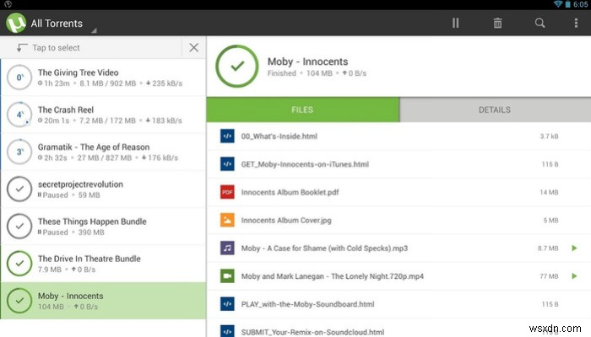Open Moby - A Case for Shame mp3 file name
This screenshot has width=591, height=337.
[324, 249]
